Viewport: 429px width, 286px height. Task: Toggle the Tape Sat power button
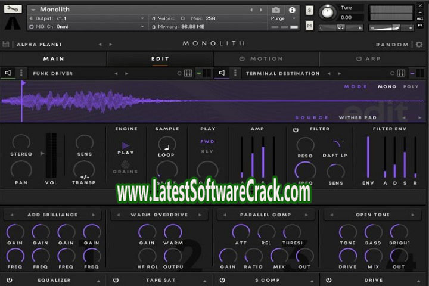point(116,279)
